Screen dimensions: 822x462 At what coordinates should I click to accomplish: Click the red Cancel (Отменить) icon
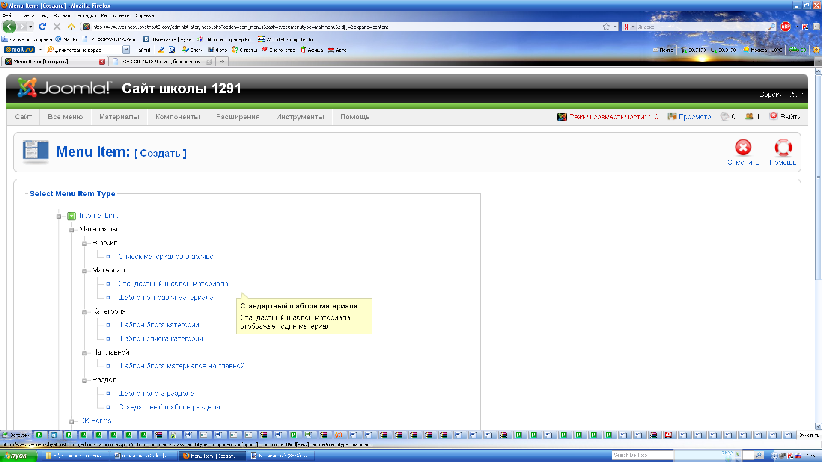(743, 148)
